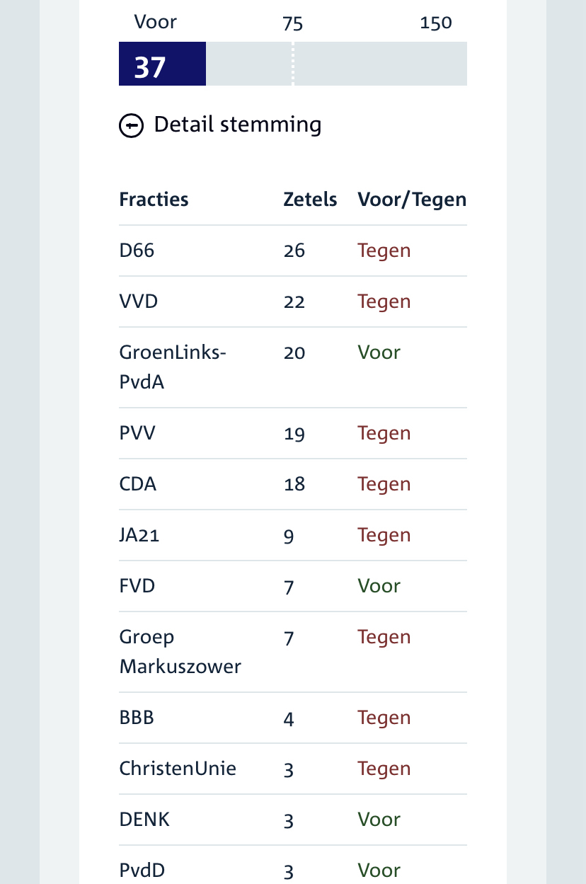The width and height of the screenshot is (586, 884).
Task: Click the 75 majority marker label
Action: pos(292,24)
